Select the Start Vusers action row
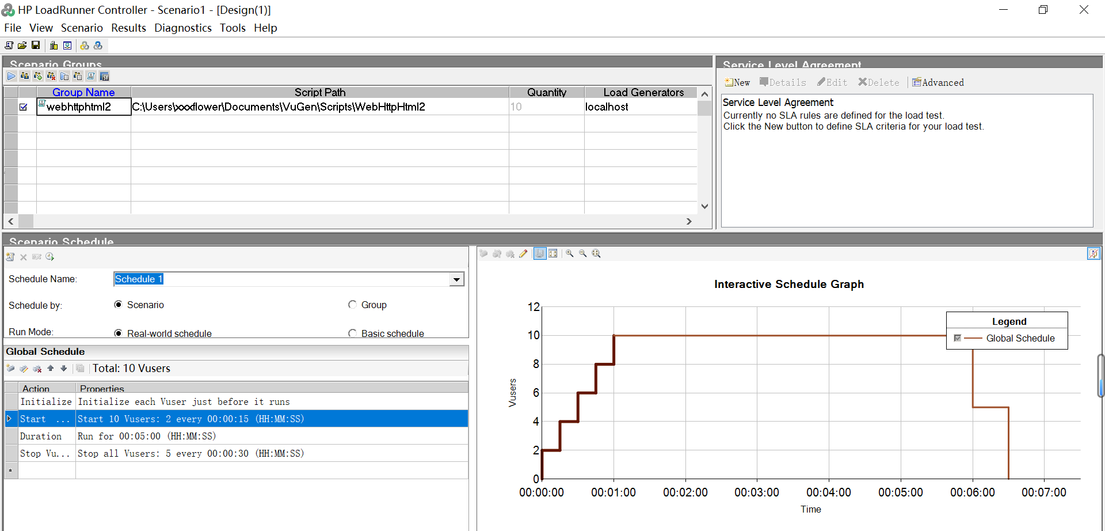1105x531 pixels. click(237, 419)
